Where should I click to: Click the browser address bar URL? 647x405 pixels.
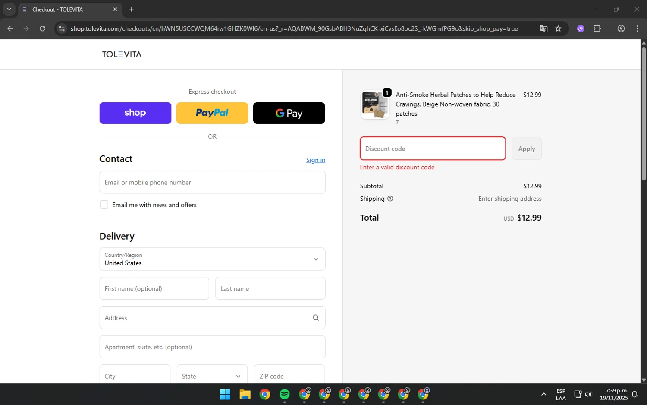[x=294, y=28]
